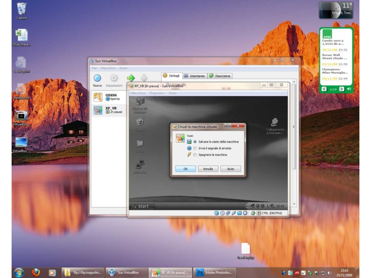
Task: Click the question mark help button in dialog title
Action: [228, 126]
